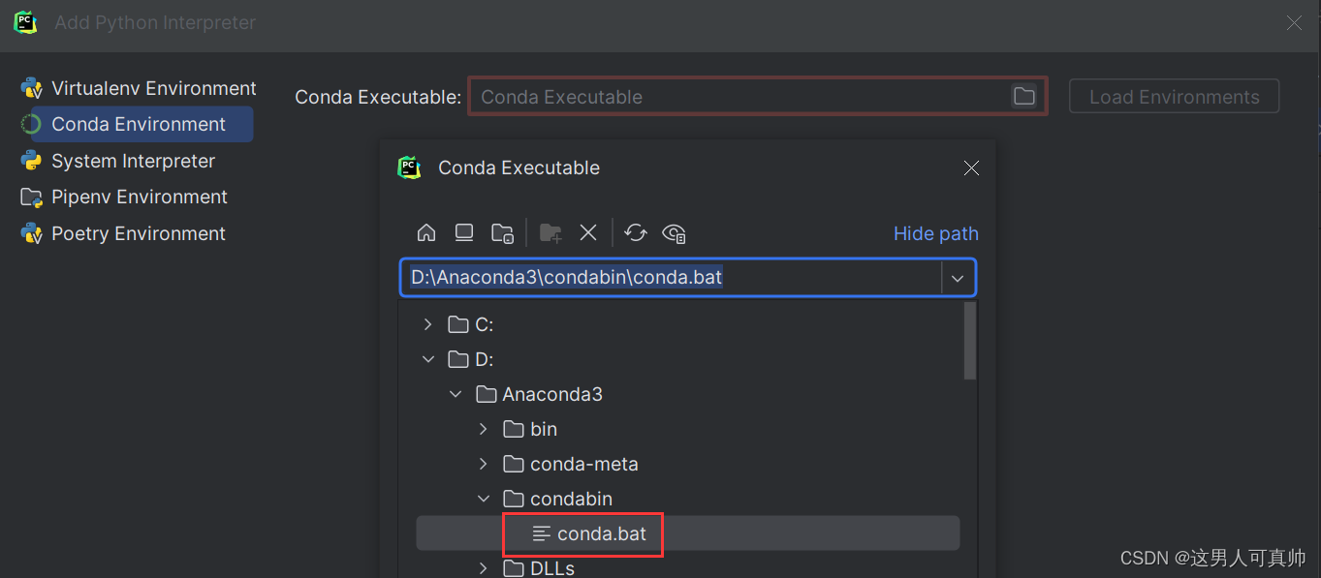Viewport: 1321px width, 578px height.
Task: Collapse the condabin folder node
Action: tap(483, 499)
